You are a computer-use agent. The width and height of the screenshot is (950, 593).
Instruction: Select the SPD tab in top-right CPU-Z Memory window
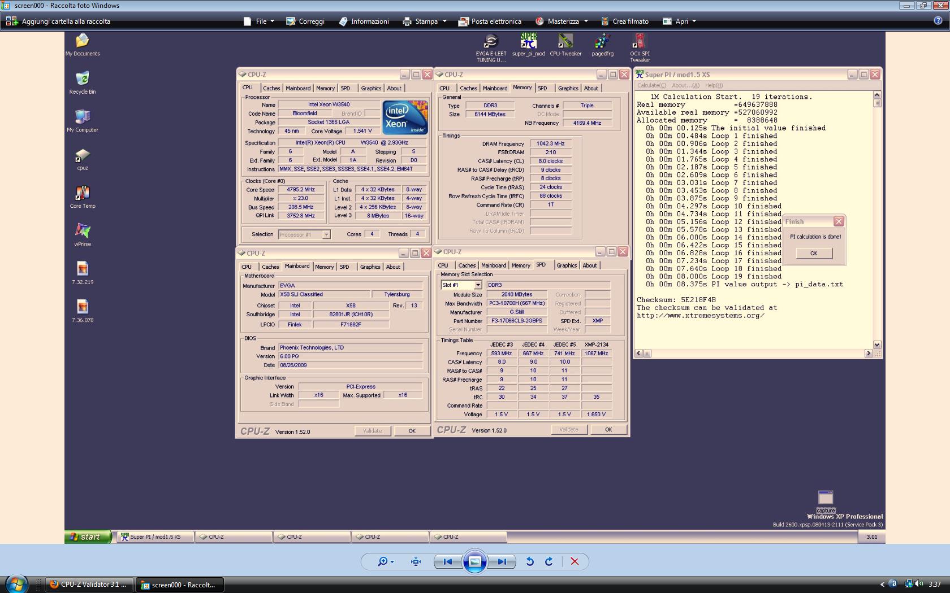pos(542,88)
